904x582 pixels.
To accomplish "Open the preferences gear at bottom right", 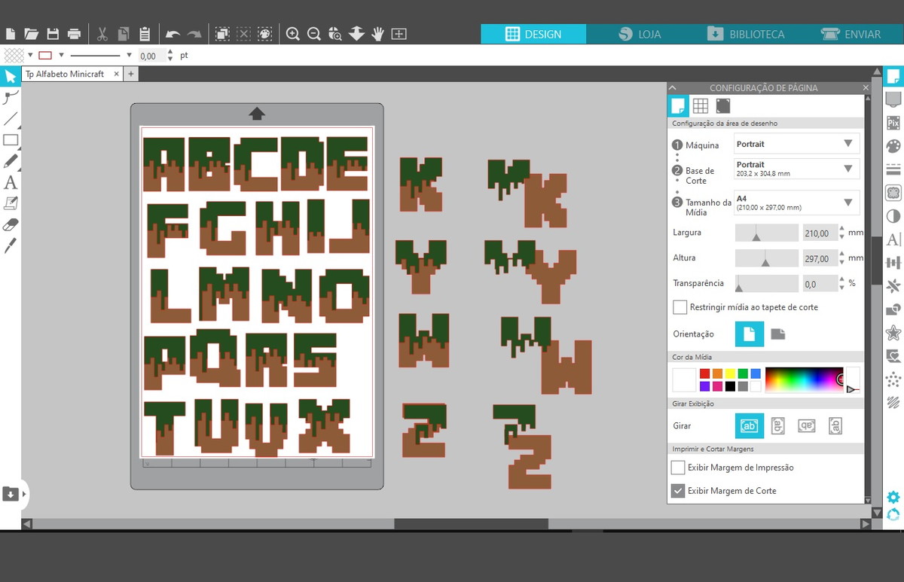I will pos(893,497).
